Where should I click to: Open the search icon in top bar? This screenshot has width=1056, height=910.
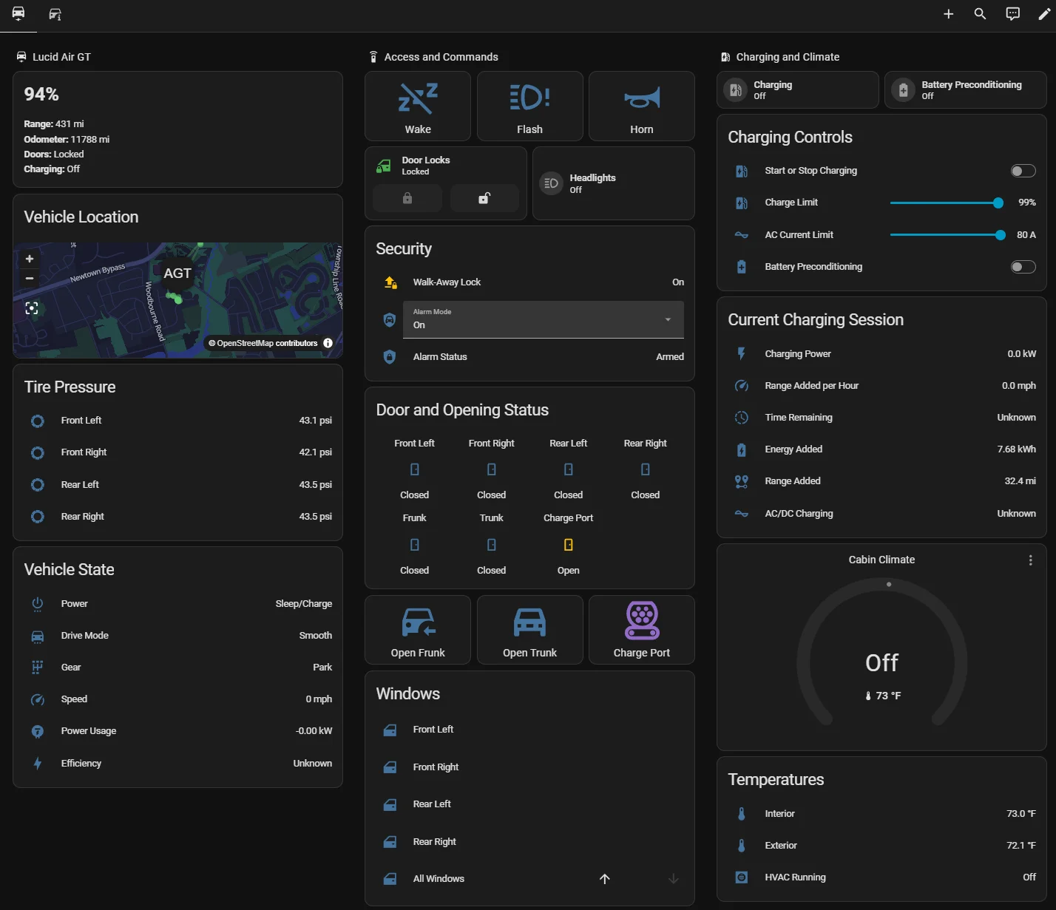click(980, 14)
